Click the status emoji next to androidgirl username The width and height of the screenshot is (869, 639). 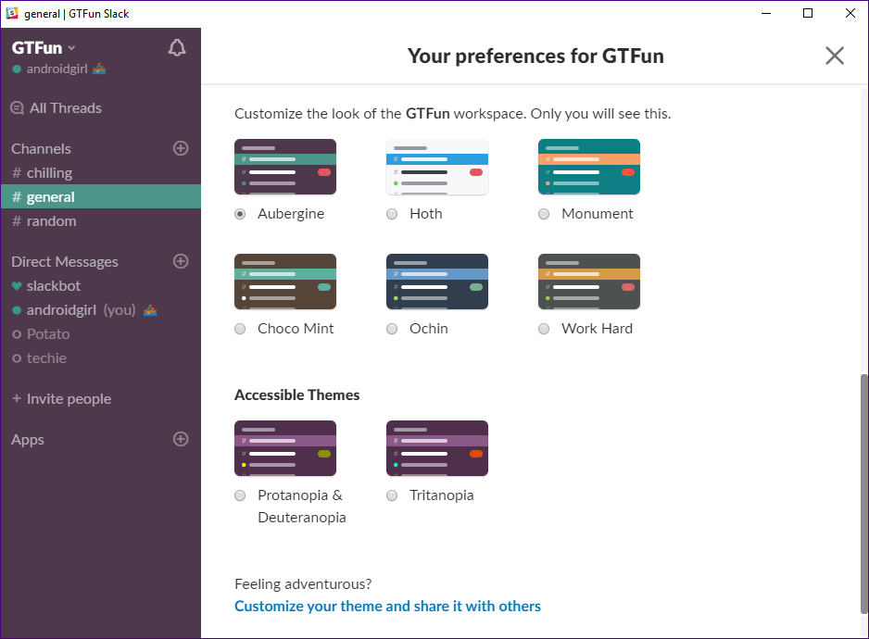click(x=99, y=69)
